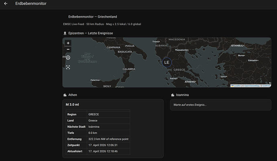The width and height of the screenshot is (277, 161).
Task: Fit the map to markers with the focus icon
Action: point(68,67)
